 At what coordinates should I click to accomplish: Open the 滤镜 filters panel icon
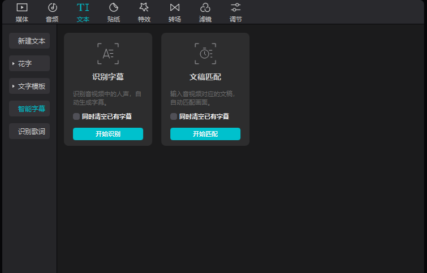205,7
